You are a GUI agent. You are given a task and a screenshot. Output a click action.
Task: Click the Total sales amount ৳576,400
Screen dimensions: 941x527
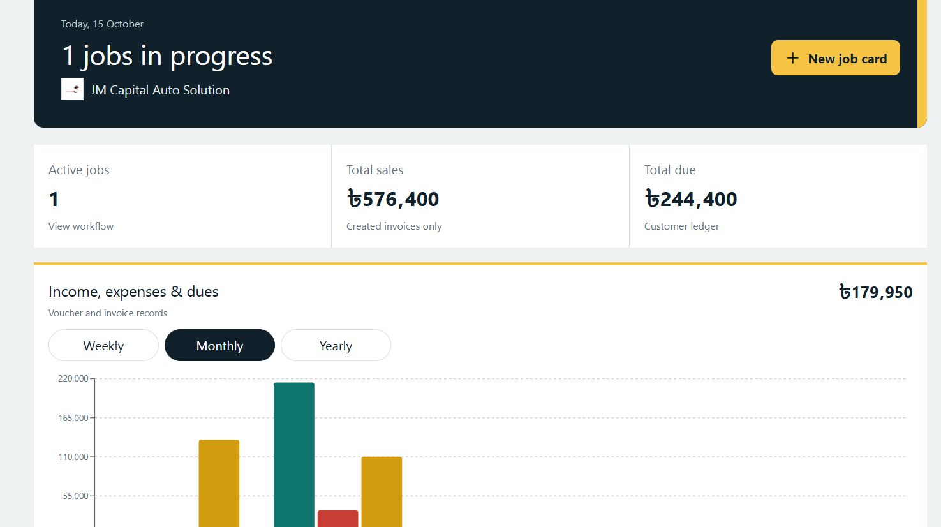[392, 199]
